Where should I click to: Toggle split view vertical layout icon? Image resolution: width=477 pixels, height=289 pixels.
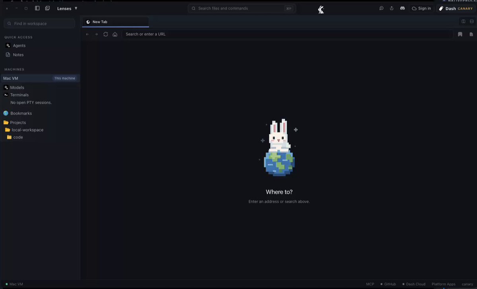click(463, 21)
